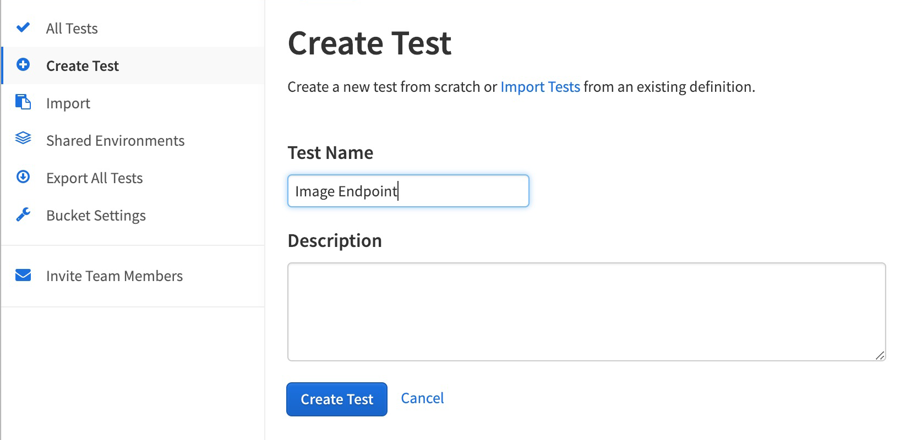Click the Create Test plus icon
Viewport: 922px width, 440px height.
(23, 65)
